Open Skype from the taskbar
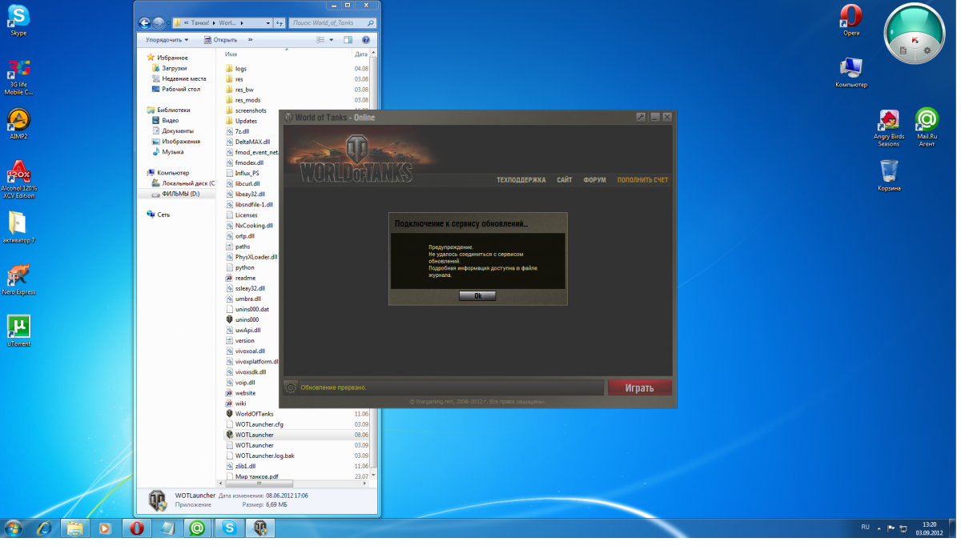961x546 pixels. 230,528
